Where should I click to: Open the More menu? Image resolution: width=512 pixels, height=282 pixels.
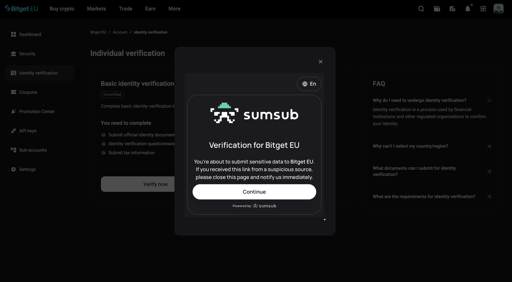(x=174, y=8)
